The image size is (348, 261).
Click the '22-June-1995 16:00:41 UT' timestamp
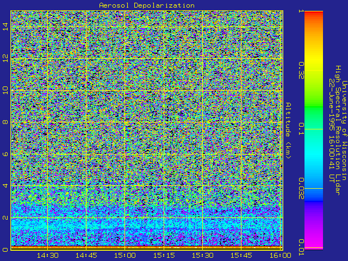click(331, 130)
